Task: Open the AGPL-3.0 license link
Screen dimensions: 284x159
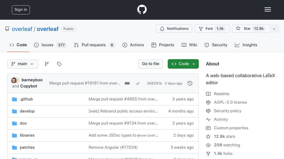Action: (230, 102)
